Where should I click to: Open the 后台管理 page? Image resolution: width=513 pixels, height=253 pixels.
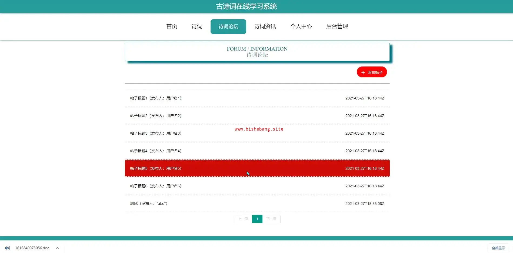pos(337,26)
